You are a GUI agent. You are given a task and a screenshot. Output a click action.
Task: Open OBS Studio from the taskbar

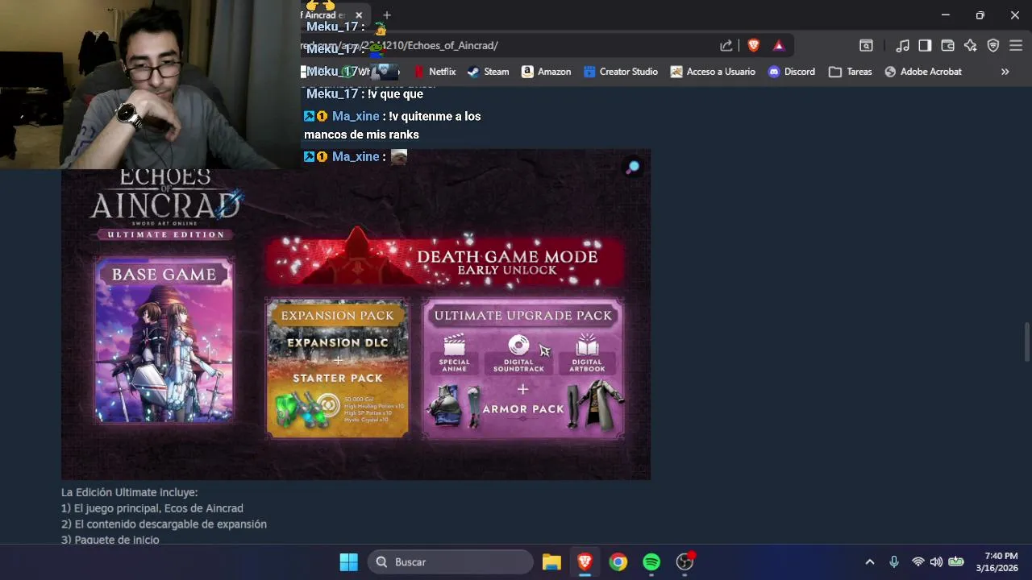685,562
